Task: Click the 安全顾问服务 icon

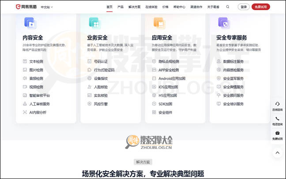Action: [x=218, y=95]
